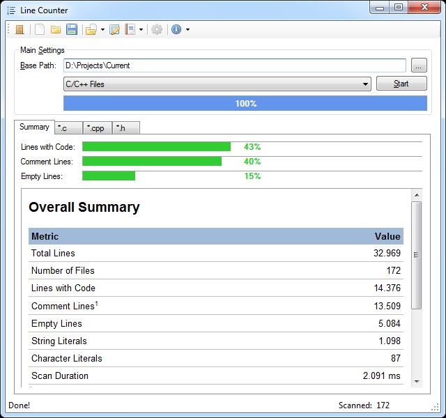446x418 pixels.
Task: Expand the notebook icon dropdown arrow
Action: (x=141, y=30)
